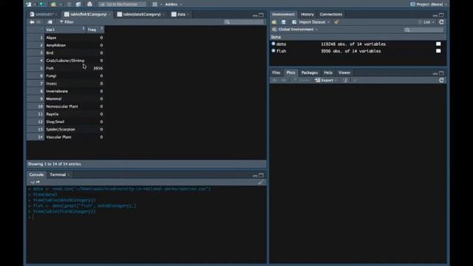Screen dimensions: 473x266
Task: Close the table(fish$Category) tab
Action: click(109, 15)
